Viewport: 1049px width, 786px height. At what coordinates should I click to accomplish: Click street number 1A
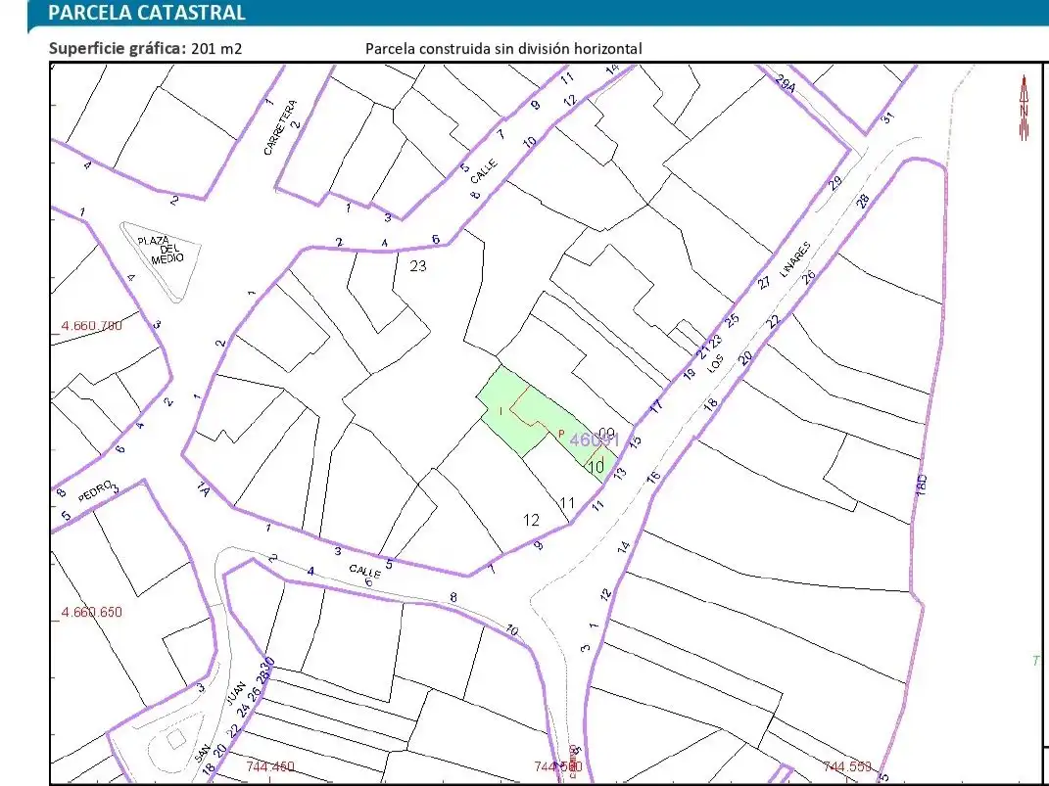click(x=203, y=488)
